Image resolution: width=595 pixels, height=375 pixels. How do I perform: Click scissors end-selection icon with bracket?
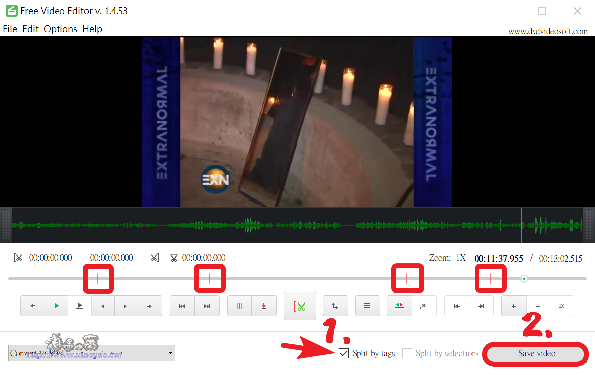tap(155, 258)
